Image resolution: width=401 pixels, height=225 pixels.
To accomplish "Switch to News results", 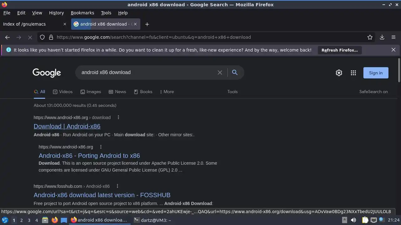I will coord(117,92).
